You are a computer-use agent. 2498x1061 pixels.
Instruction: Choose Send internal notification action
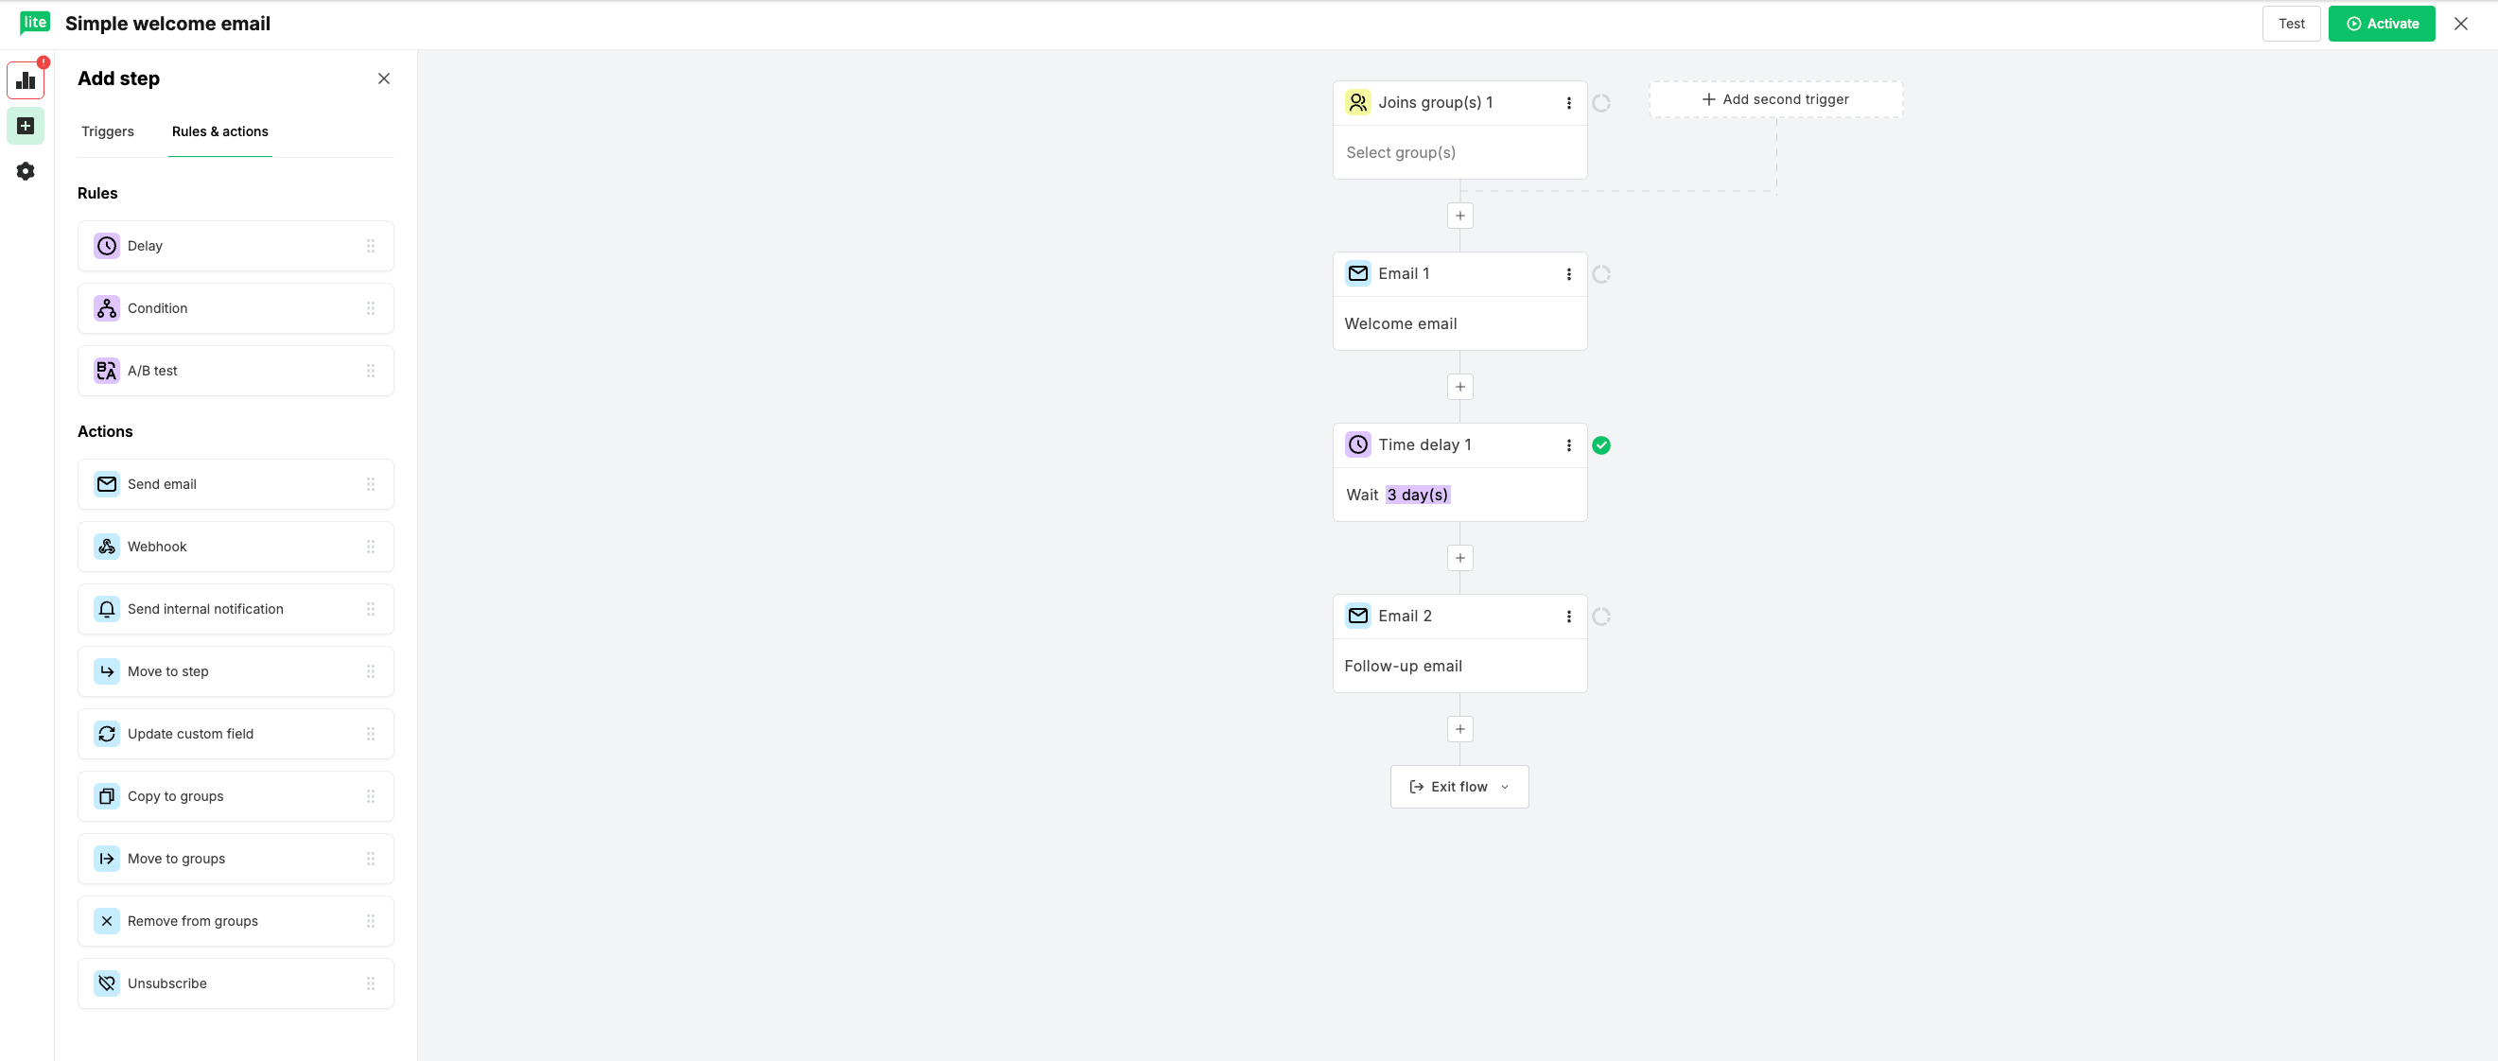[x=236, y=609]
